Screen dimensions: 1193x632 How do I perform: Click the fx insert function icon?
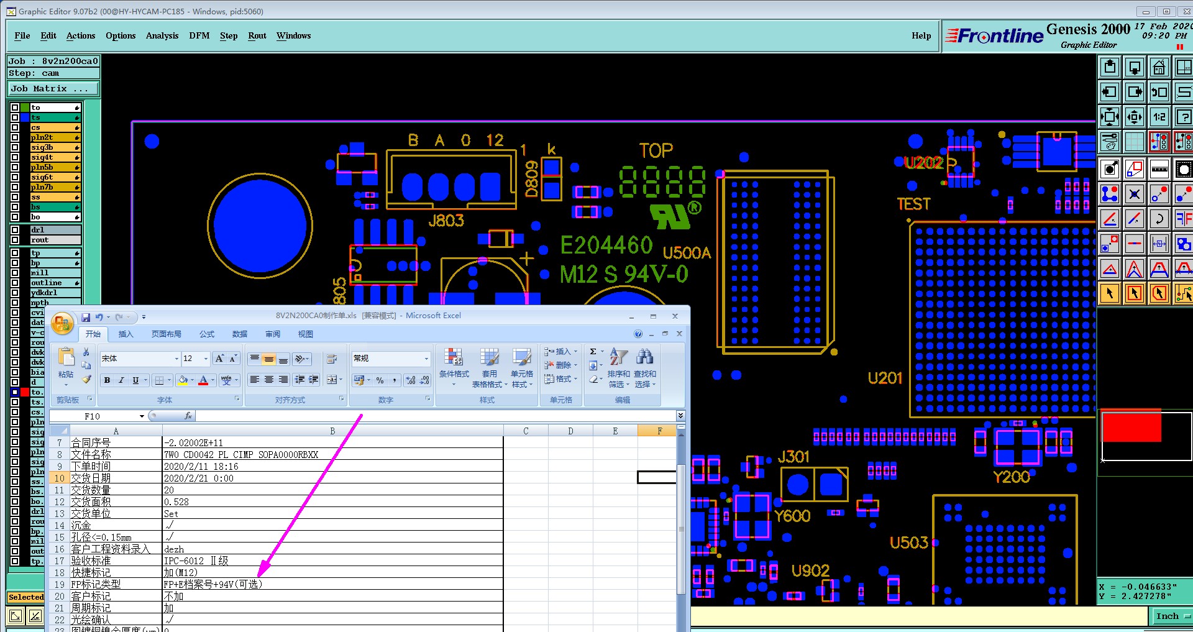[x=188, y=416]
